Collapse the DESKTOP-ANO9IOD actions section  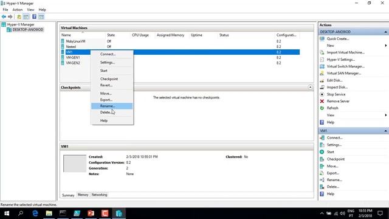pyautogui.click(x=385, y=32)
